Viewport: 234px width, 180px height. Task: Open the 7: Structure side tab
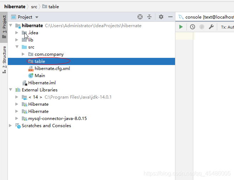(4, 60)
